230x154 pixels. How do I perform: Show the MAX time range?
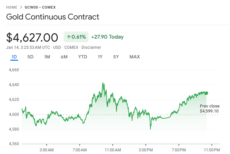(x=134, y=57)
